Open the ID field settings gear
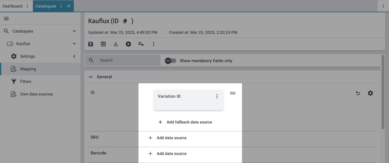This screenshot has width=389, height=163. click(x=370, y=93)
